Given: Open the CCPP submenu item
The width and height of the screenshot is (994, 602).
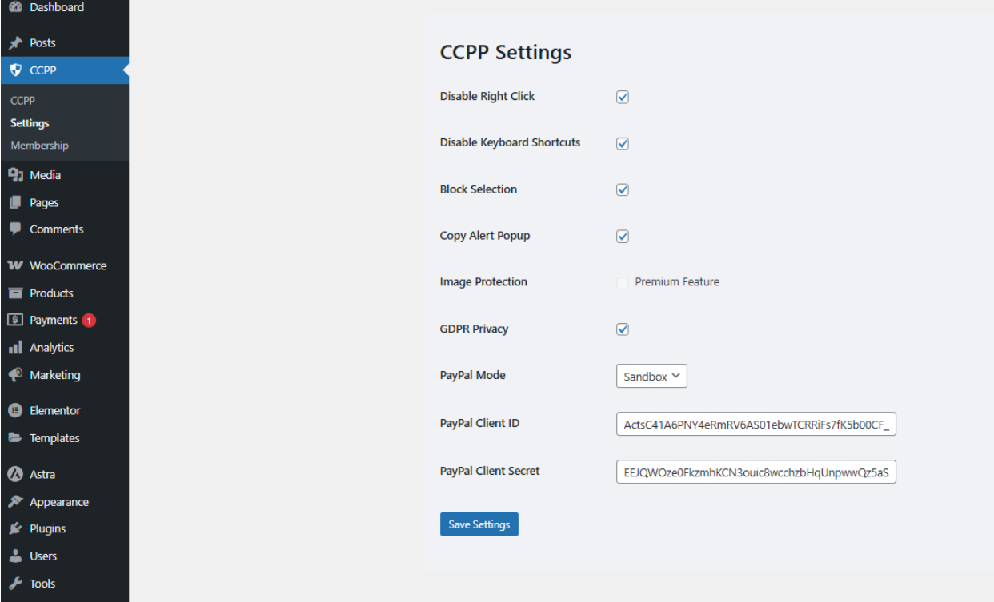Looking at the screenshot, I should [x=23, y=101].
